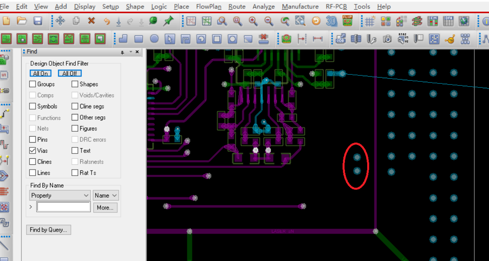Screen dimensions: 489x261
Task: Open the Property dropdown in Find By Name
Action: point(60,195)
